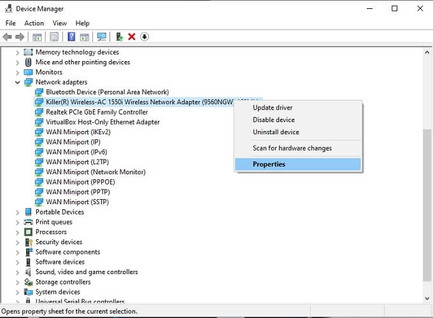The image size is (433, 318).
Task: Expand the Security devices category
Action: tap(17, 242)
